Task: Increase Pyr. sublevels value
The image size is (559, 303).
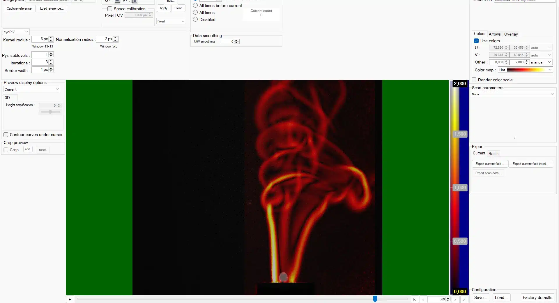Action: pos(51,53)
